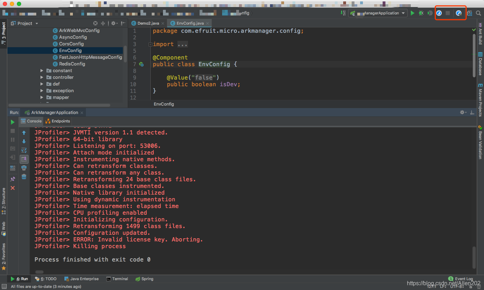The image size is (484, 290).
Task: Open the Terminal tool window
Action: [117, 279]
